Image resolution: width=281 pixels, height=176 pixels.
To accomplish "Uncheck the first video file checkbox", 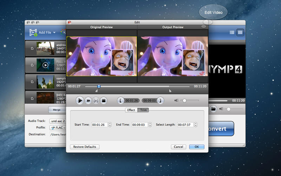I will pyautogui.click(x=32, y=49).
